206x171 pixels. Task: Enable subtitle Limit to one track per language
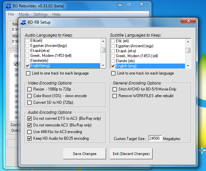point(113,73)
